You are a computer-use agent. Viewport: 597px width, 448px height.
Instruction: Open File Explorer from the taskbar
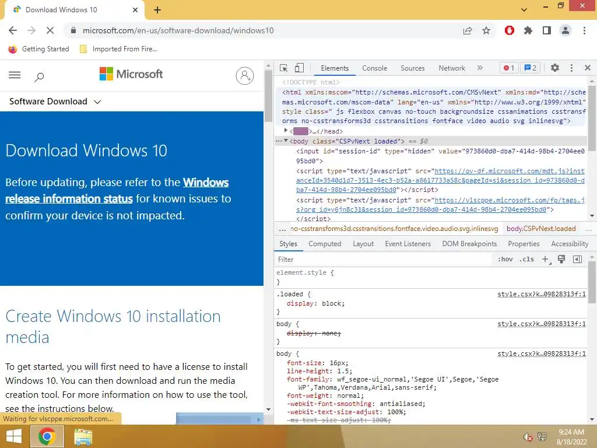coord(83,437)
